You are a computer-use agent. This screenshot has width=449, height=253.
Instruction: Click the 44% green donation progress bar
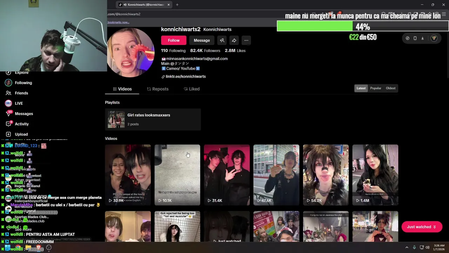pos(363,26)
